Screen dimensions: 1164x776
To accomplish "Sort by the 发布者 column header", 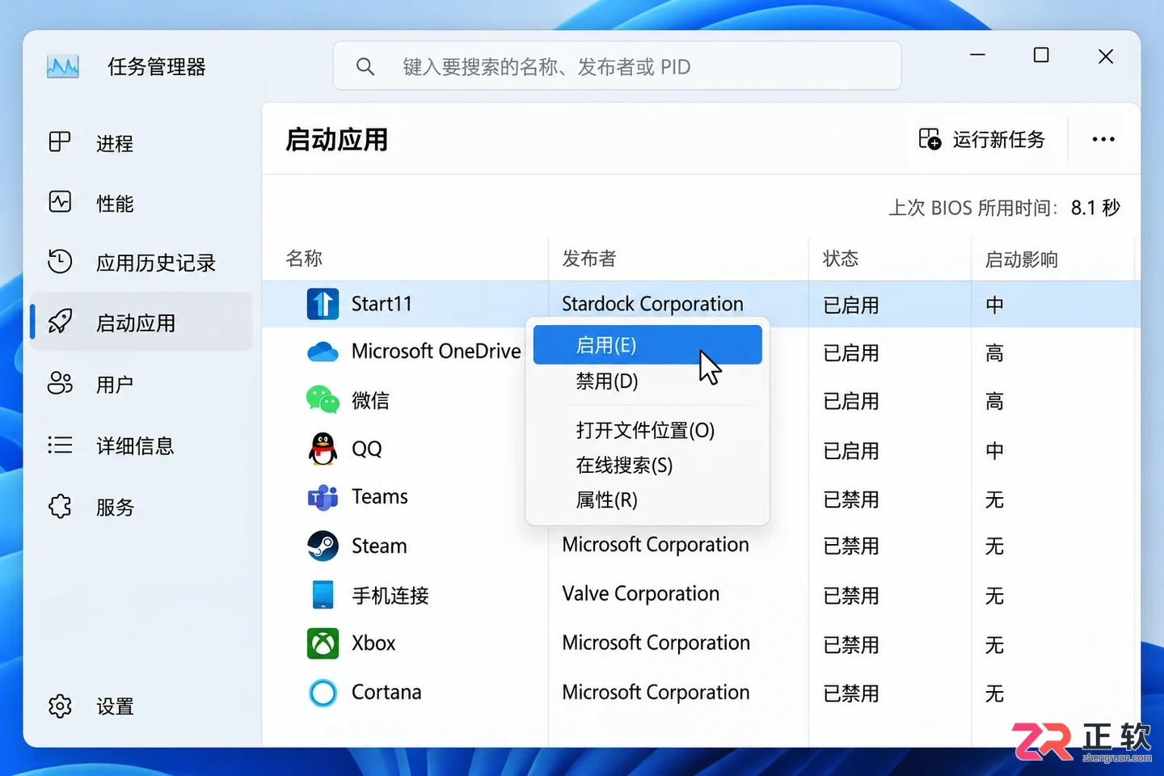I will tap(588, 259).
